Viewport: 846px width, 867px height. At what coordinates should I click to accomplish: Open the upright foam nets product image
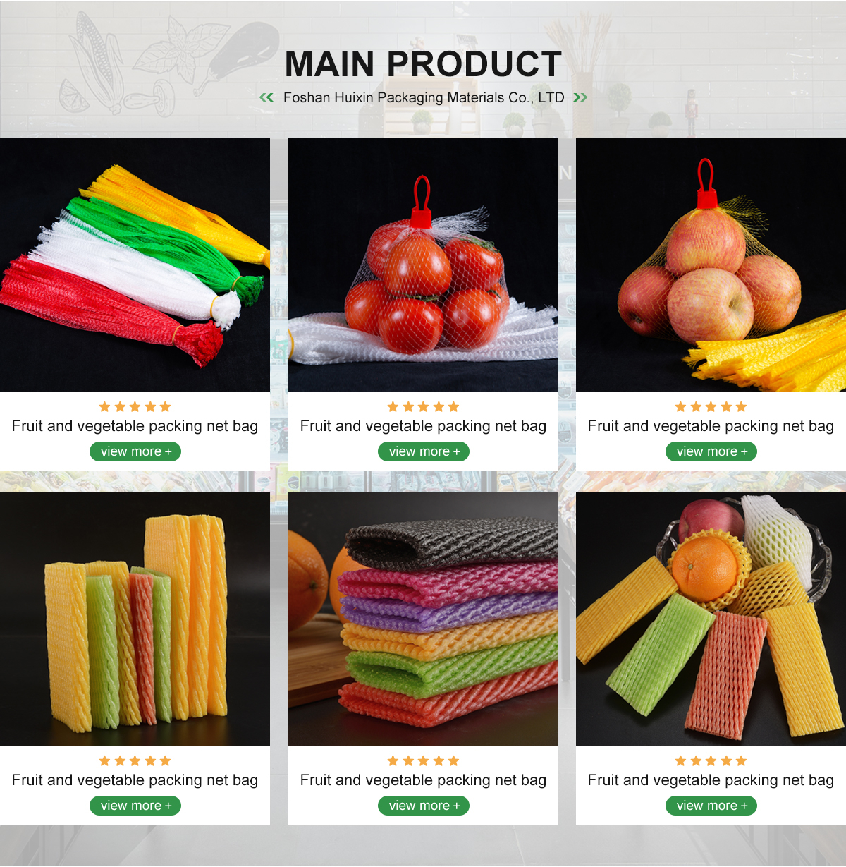135,619
